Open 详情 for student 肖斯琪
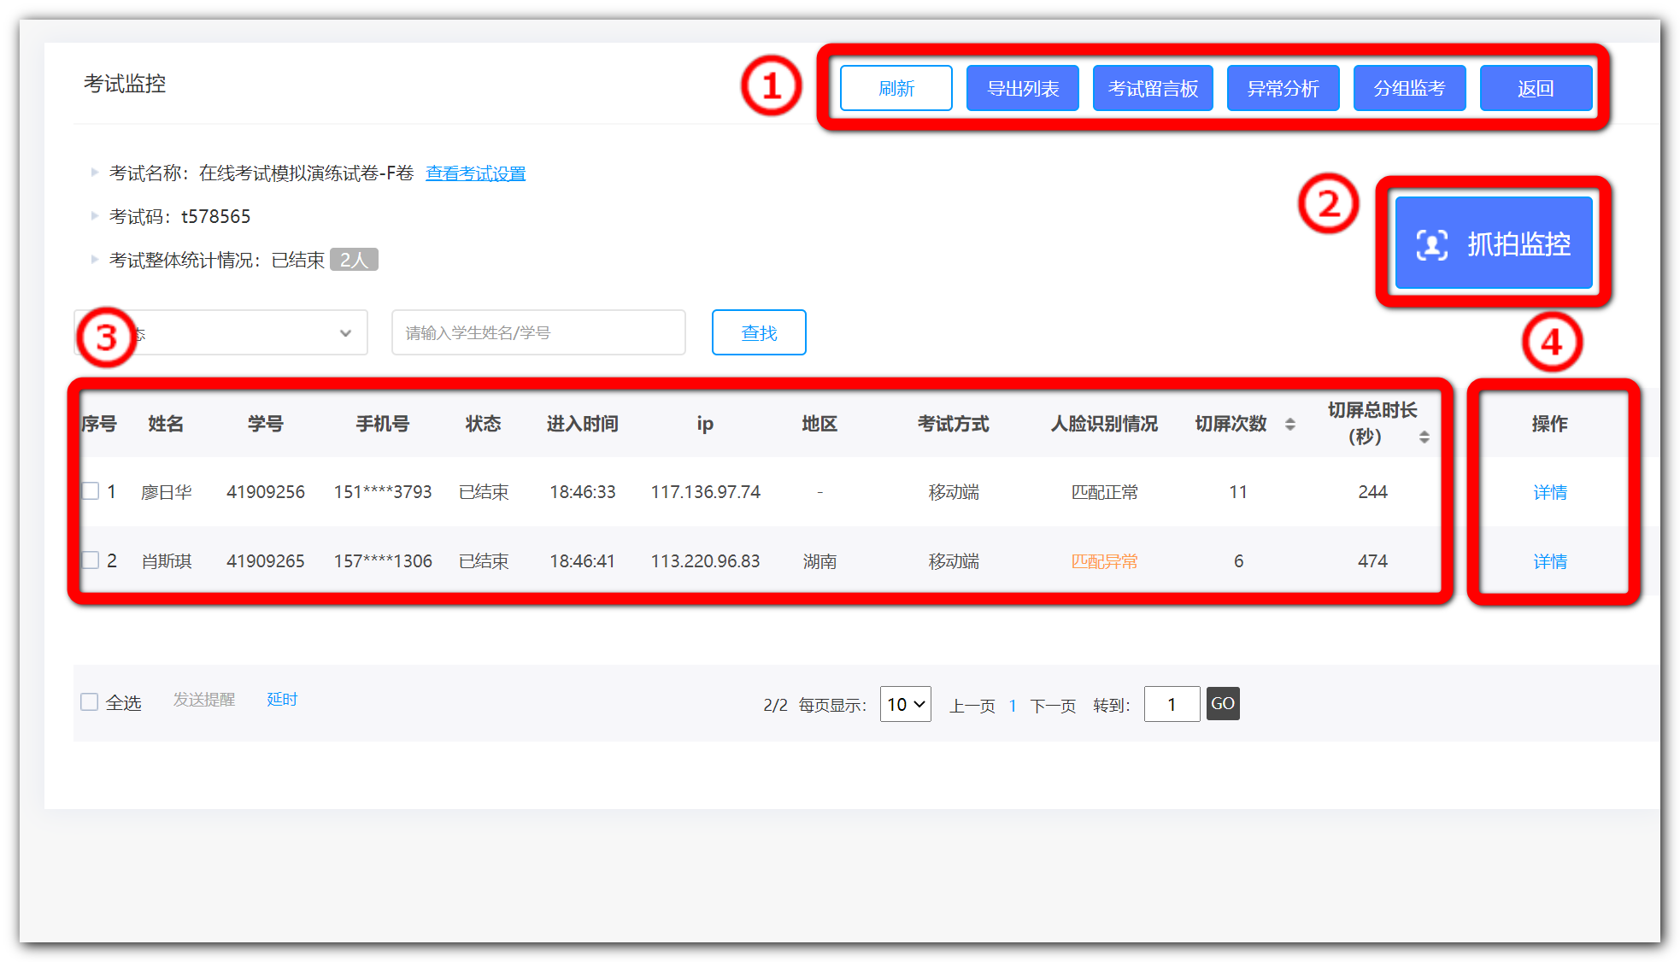This screenshot has width=1680, height=962. [x=1549, y=561]
